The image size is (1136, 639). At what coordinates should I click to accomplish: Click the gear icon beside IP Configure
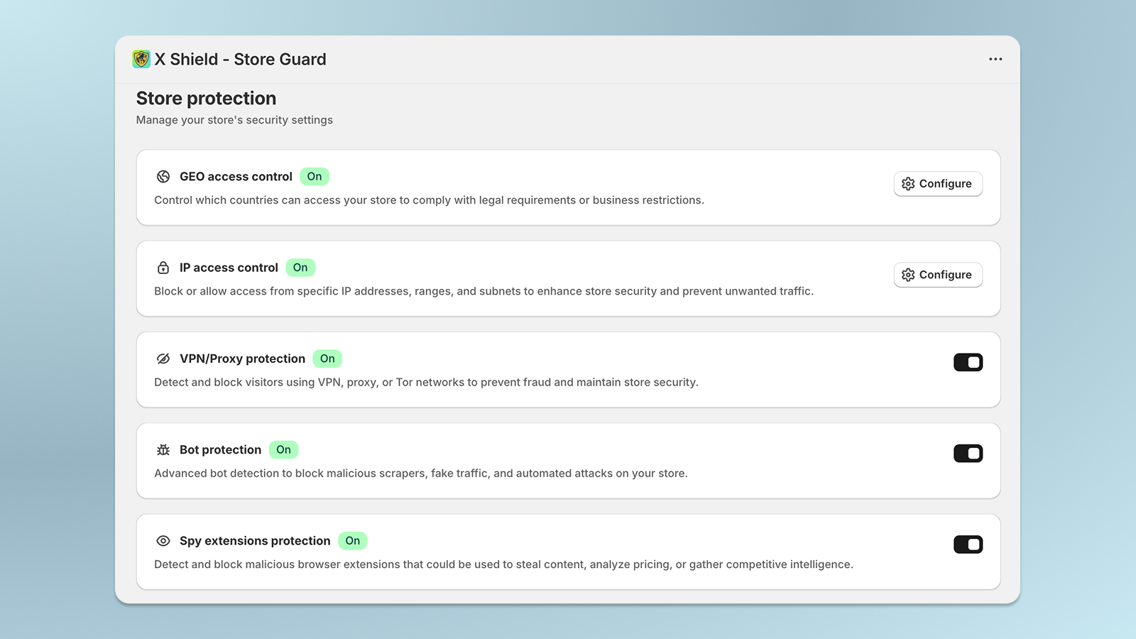point(908,275)
